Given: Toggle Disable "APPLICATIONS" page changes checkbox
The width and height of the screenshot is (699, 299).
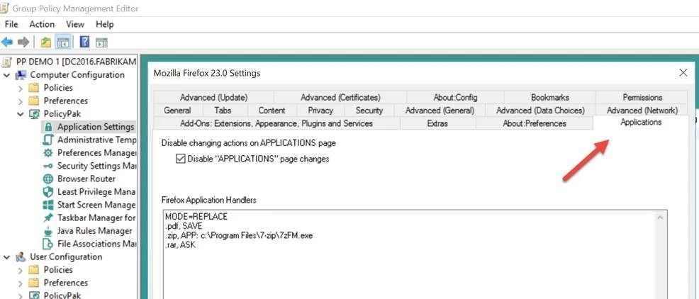Looking at the screenshot, I should coord(180,159).
